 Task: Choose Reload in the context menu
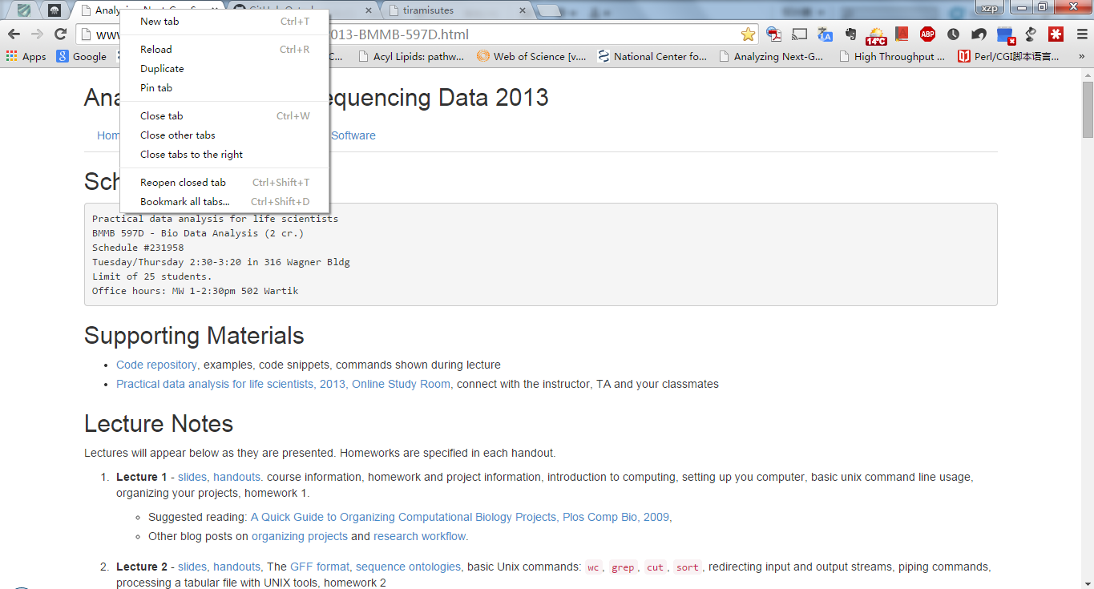pos(224,50)
